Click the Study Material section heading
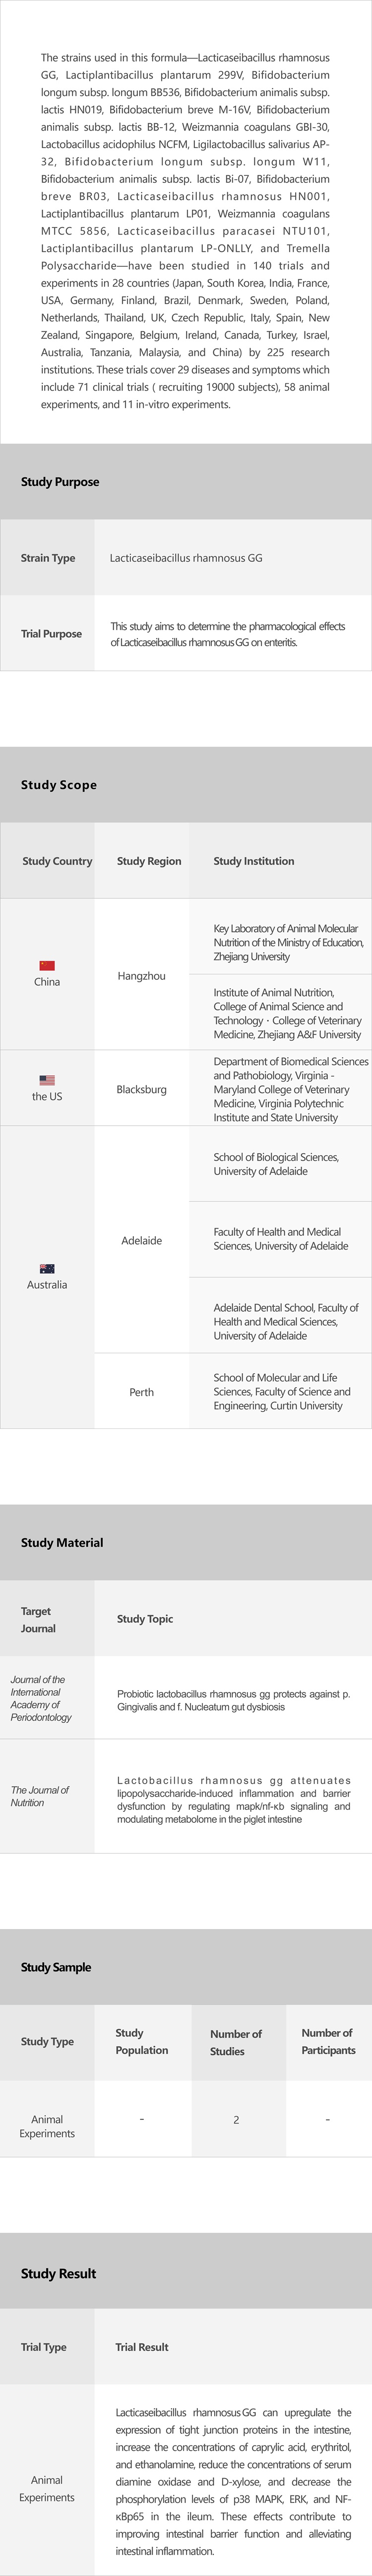The image size is (372, 2576). 62,1542
